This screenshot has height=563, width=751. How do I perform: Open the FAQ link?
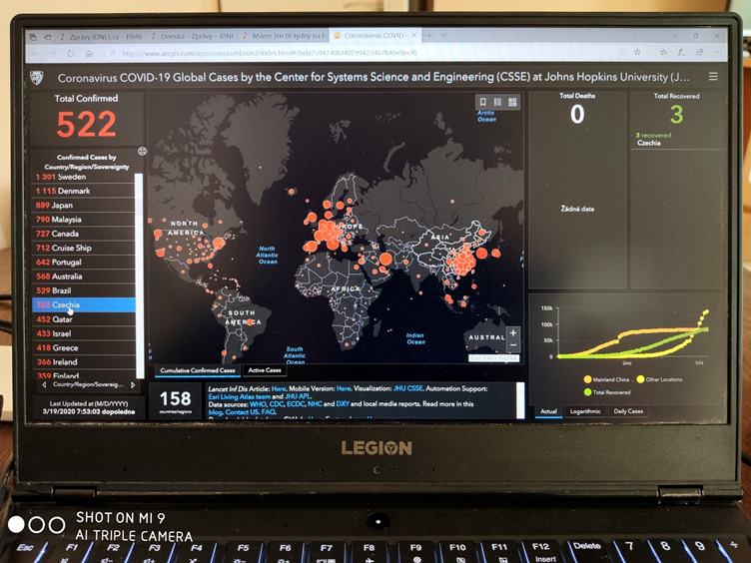[269, 411]
